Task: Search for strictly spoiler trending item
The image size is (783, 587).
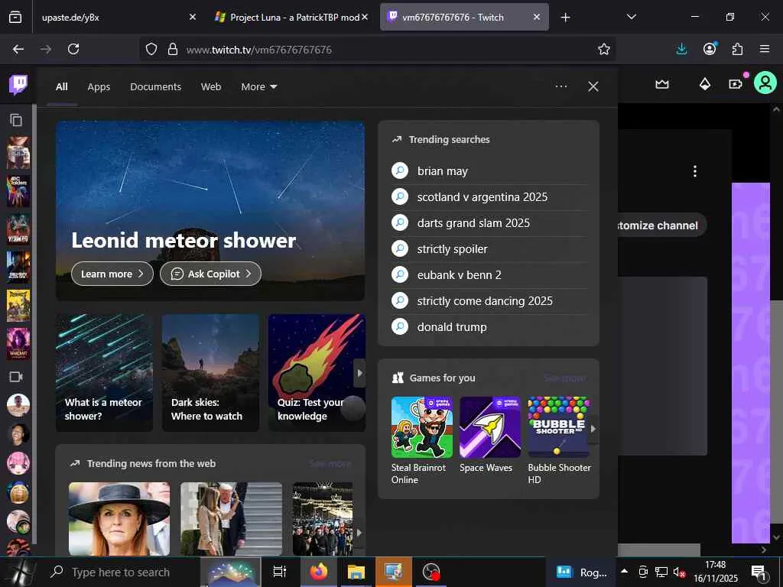Action: click(489, 248)
